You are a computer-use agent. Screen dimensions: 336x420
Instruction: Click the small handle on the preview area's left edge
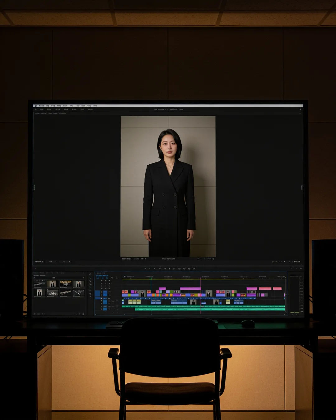pyautogui.click(x=34, y=188)
